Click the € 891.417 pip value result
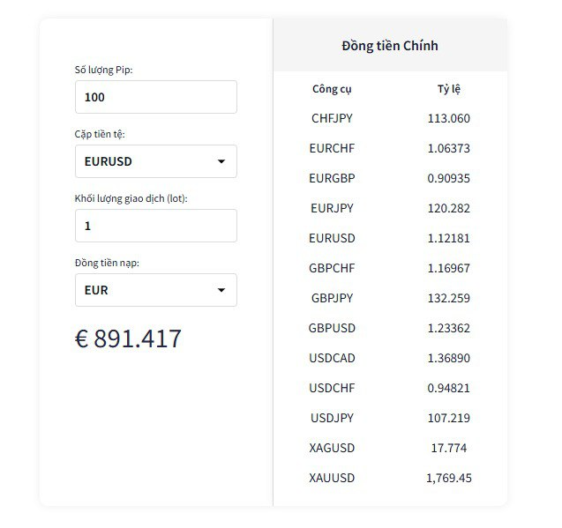Viewport: 562px width, 528px height. tap(128, 338)
